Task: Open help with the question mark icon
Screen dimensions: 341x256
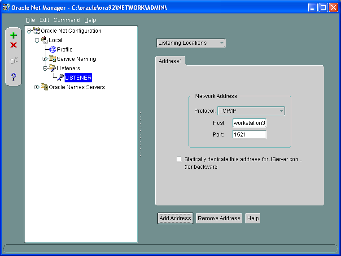Action: pos(13,77)
